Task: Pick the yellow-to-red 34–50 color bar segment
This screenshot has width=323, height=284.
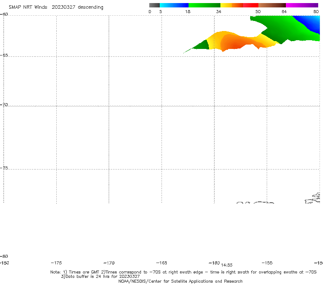Action: pos(239,5)
